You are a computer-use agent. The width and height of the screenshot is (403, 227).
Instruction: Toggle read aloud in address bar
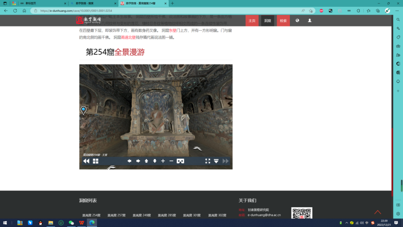click(303, 11)
